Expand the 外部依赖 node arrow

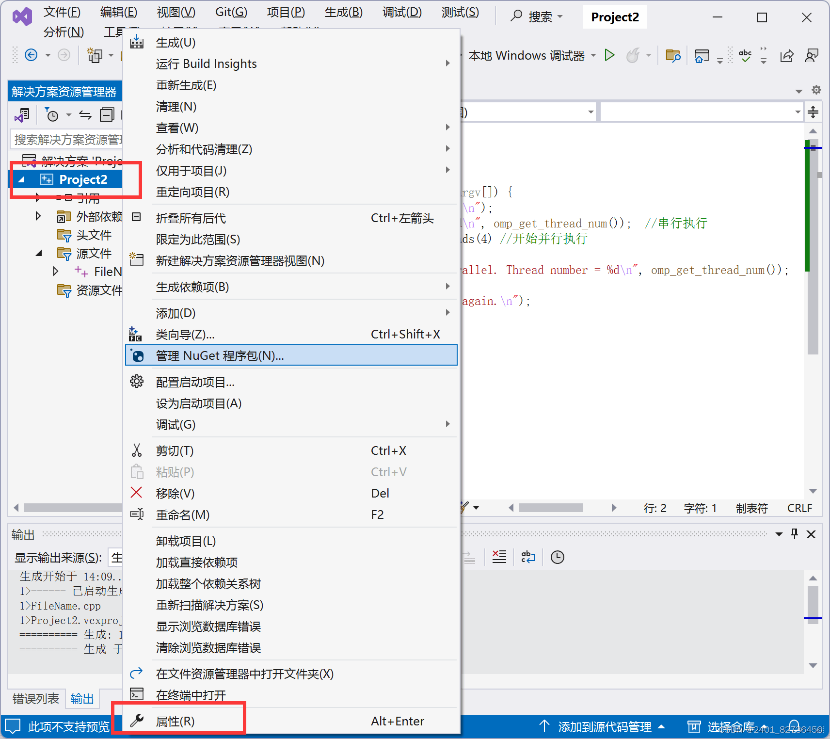(x=38, y=216)
